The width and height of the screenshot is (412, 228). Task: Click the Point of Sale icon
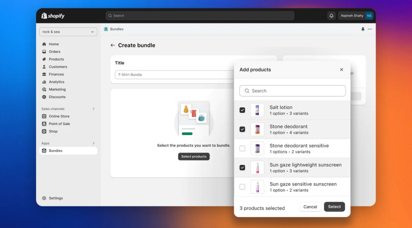pyautogui.click(x=44, y=124)
